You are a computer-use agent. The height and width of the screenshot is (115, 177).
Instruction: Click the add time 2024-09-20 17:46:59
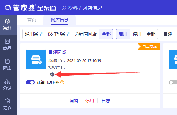[x=84, y=61]
